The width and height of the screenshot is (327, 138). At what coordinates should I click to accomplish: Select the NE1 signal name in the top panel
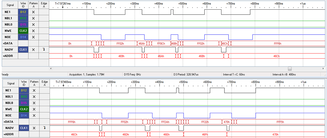point(8,12)
